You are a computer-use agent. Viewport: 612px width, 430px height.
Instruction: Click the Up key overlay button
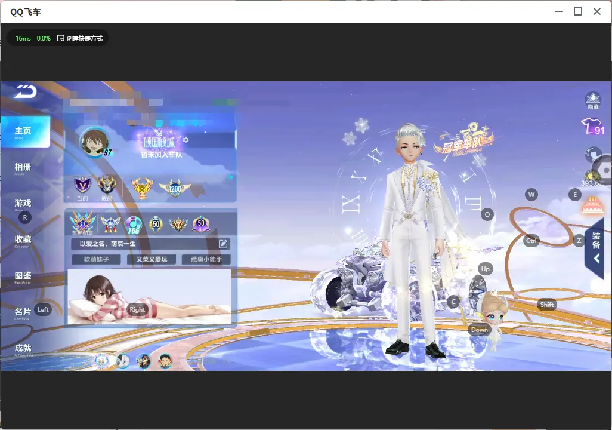point(485,269)
